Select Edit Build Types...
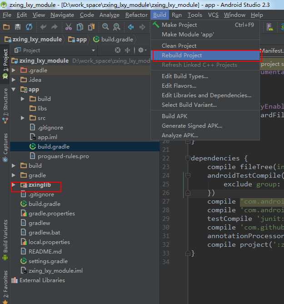The height and width of the screenshot is (304, 284). [205, 76]
